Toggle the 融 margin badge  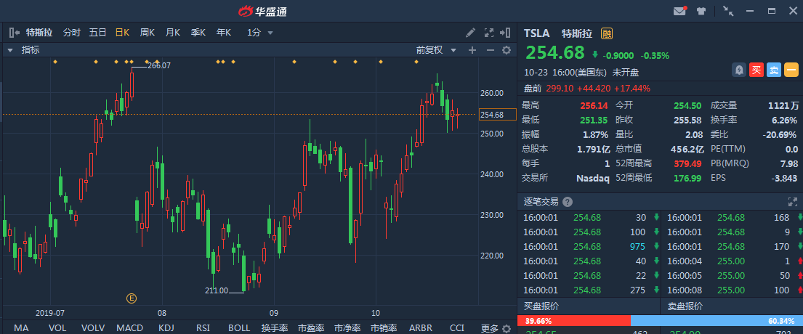(607, 33)
